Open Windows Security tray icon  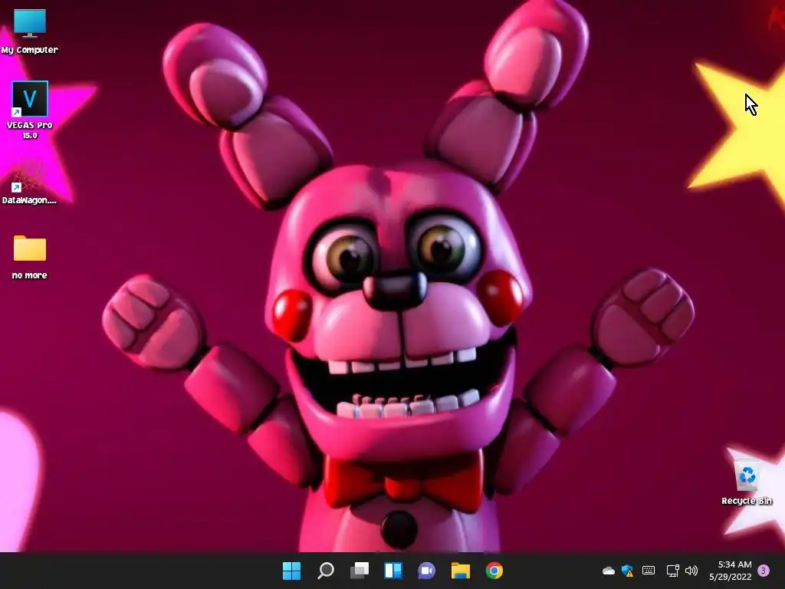pos(627,571)
